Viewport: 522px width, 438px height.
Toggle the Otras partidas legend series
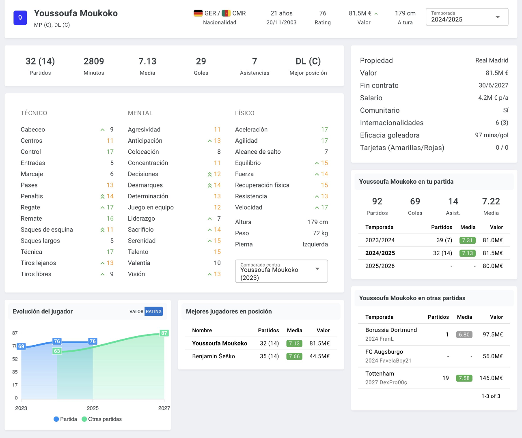pos(102,419)
